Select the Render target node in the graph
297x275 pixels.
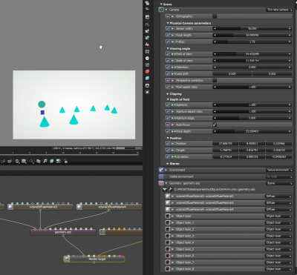coord(94,259)
